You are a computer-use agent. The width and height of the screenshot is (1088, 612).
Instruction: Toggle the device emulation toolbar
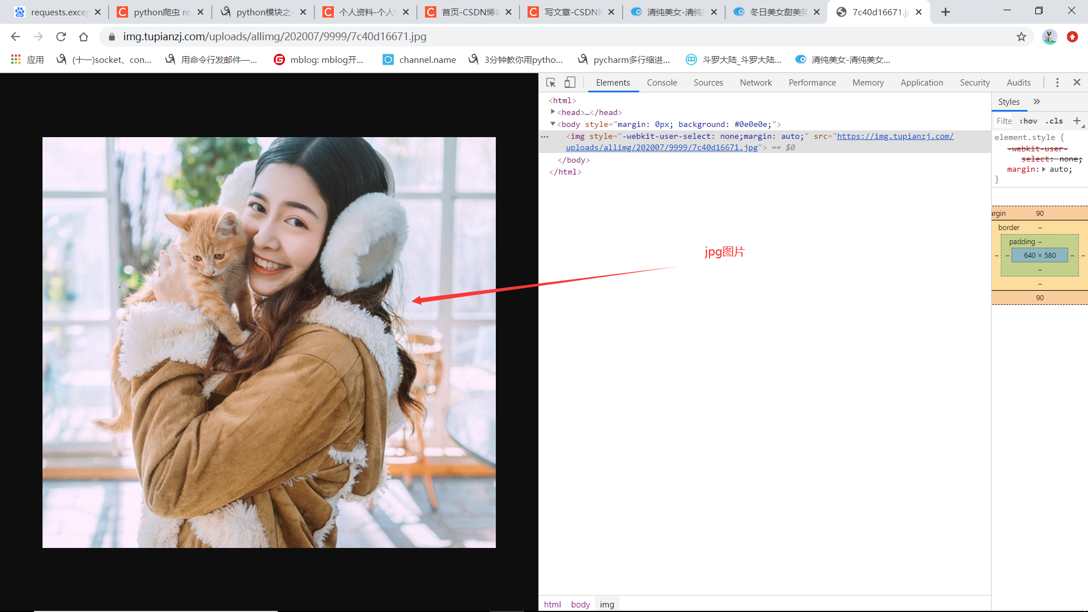[x=569, y=82]
